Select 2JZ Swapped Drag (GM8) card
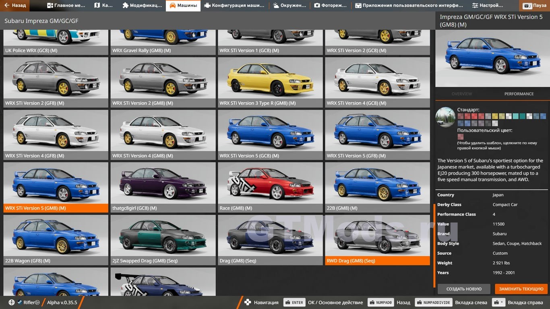 [x=163, y=240]
